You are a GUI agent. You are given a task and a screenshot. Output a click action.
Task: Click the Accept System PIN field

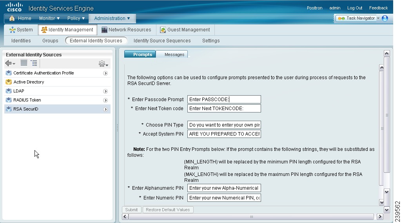[224, 134]
